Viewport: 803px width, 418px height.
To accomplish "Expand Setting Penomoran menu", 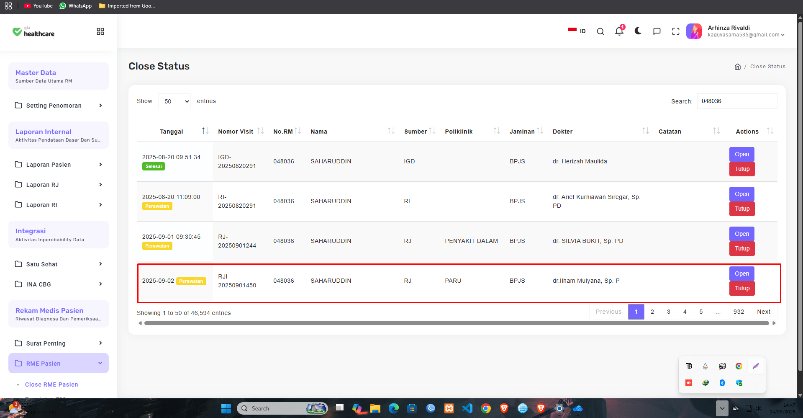I will (x=59, y=106).
